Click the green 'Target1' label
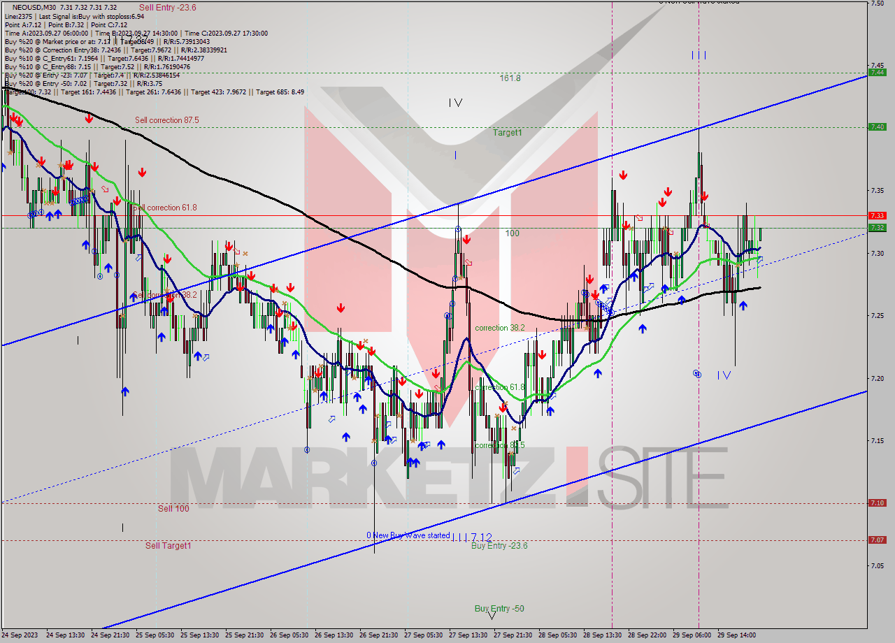895x643 pixels. 507,132
